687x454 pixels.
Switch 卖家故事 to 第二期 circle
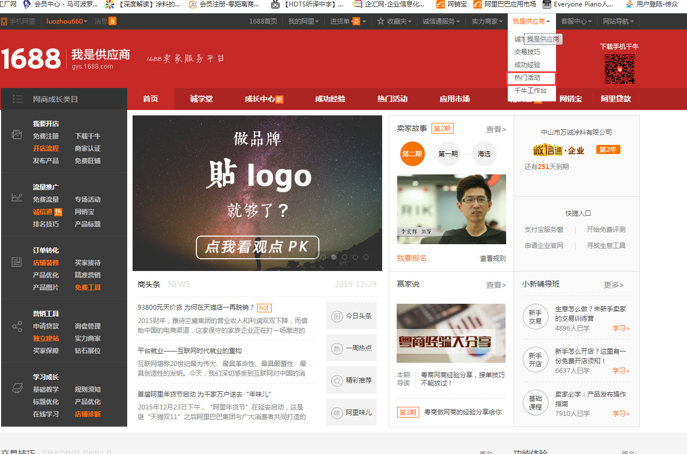[412, 154]
